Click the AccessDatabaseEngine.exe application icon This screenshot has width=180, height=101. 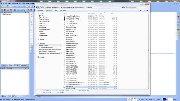64,18
